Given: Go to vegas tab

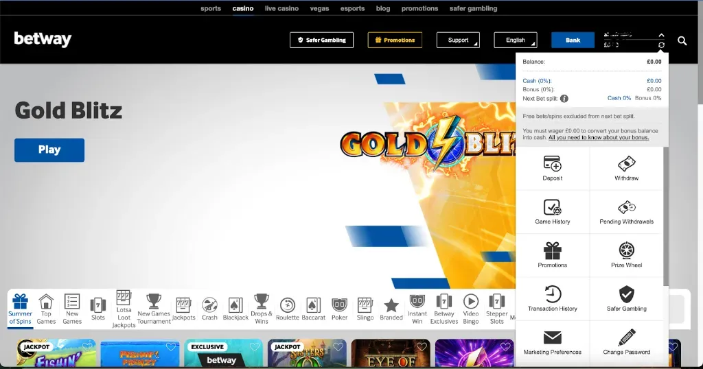Looking at the screenshot, I should pos(320,8).
